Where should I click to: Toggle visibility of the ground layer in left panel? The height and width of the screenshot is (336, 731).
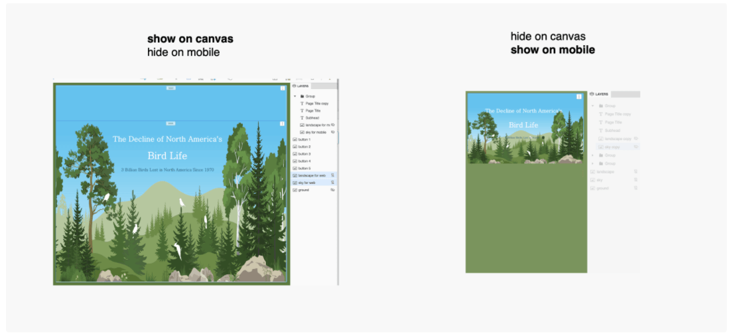pyautogui.click(x=333, y=190)
